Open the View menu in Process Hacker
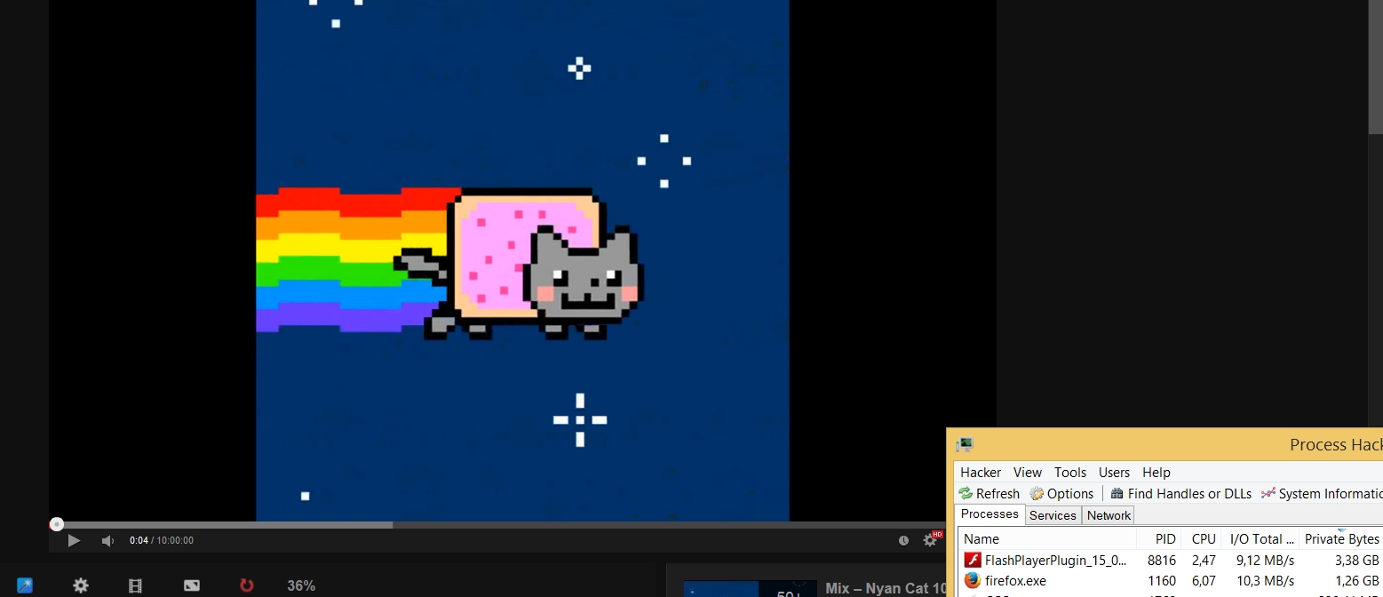This screenshot has height=597, width=1383. tap(1028, 473)
